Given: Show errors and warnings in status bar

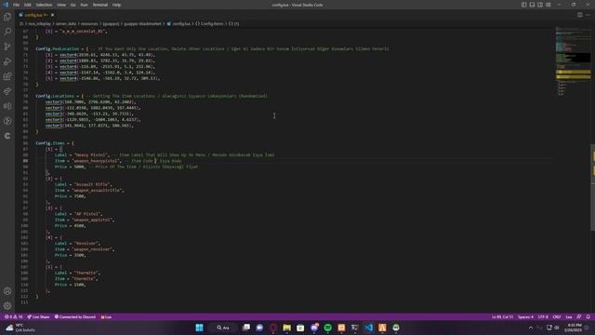Looking at the screenshot, I should pos(13,316).
